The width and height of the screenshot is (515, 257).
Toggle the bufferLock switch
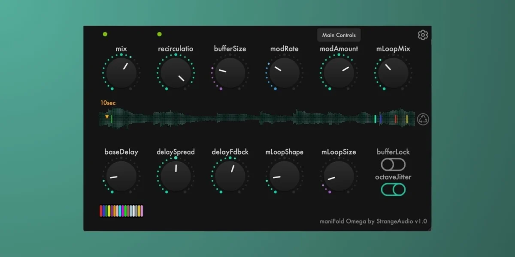coord(393,164)
